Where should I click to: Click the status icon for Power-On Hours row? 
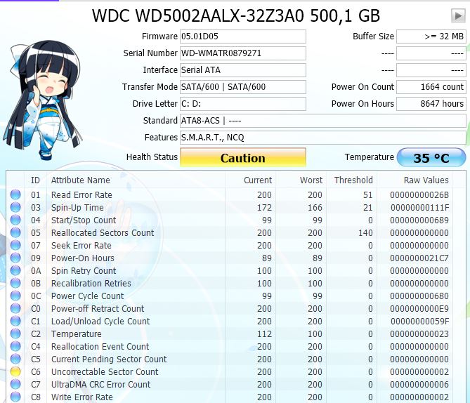point(15,258)
